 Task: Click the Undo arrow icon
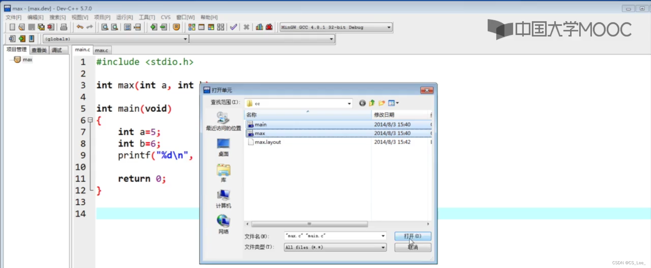pyautogui.click(x=80, y=27)
